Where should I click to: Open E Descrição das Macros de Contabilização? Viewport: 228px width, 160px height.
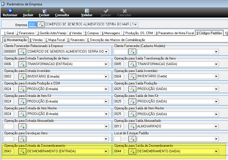(116, 40)
